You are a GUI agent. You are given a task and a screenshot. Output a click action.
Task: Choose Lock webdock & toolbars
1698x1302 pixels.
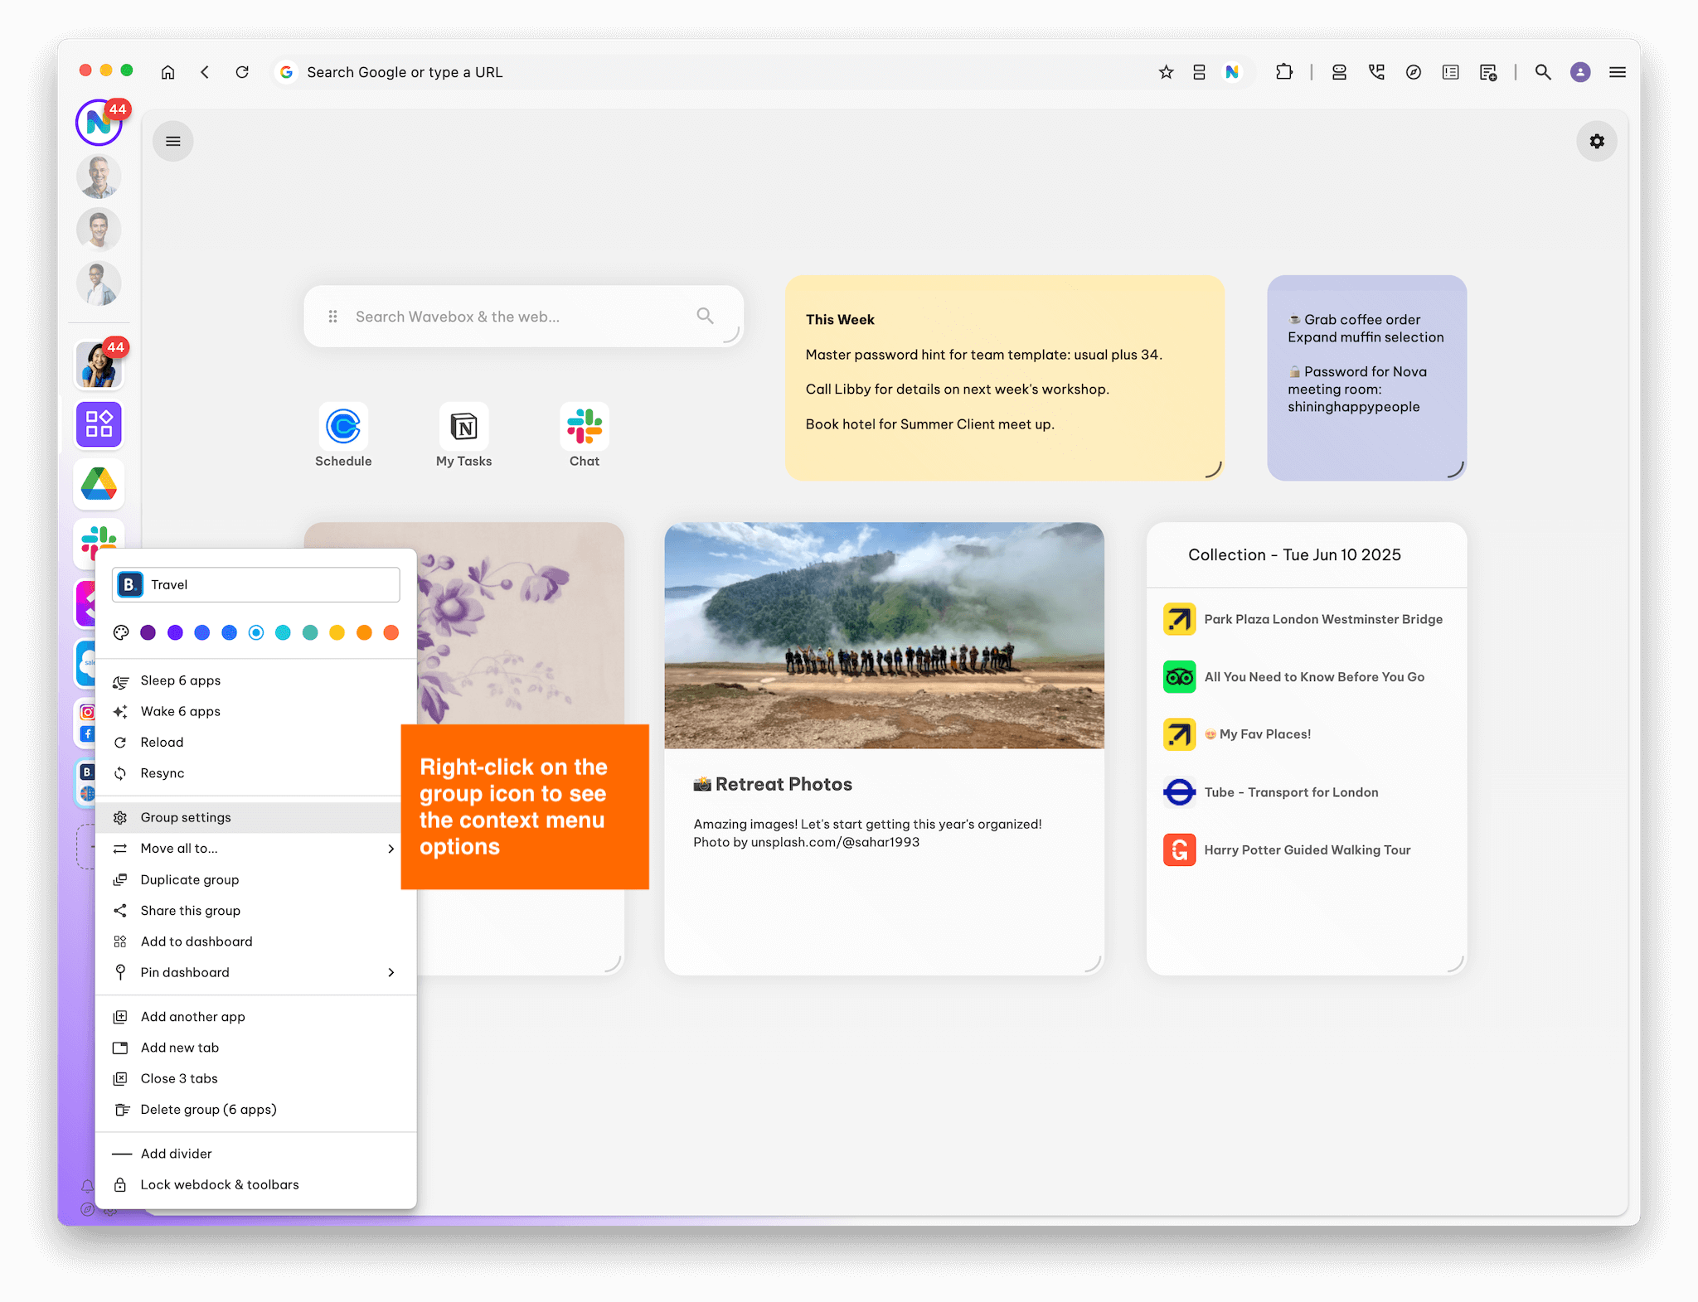tap(255, 1185)
